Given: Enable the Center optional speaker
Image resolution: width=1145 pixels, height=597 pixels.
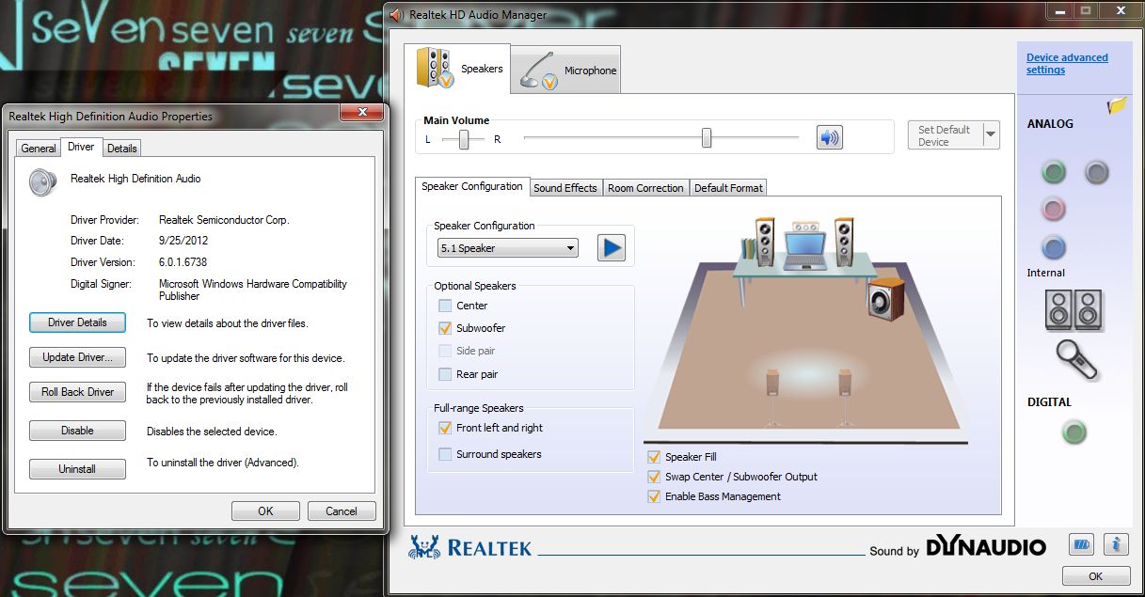Looking at the screenshot, I should point(445,306).
